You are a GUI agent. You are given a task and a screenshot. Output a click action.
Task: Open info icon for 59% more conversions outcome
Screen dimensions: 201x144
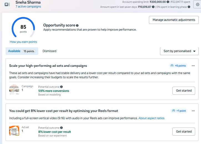tap(61, 87)
